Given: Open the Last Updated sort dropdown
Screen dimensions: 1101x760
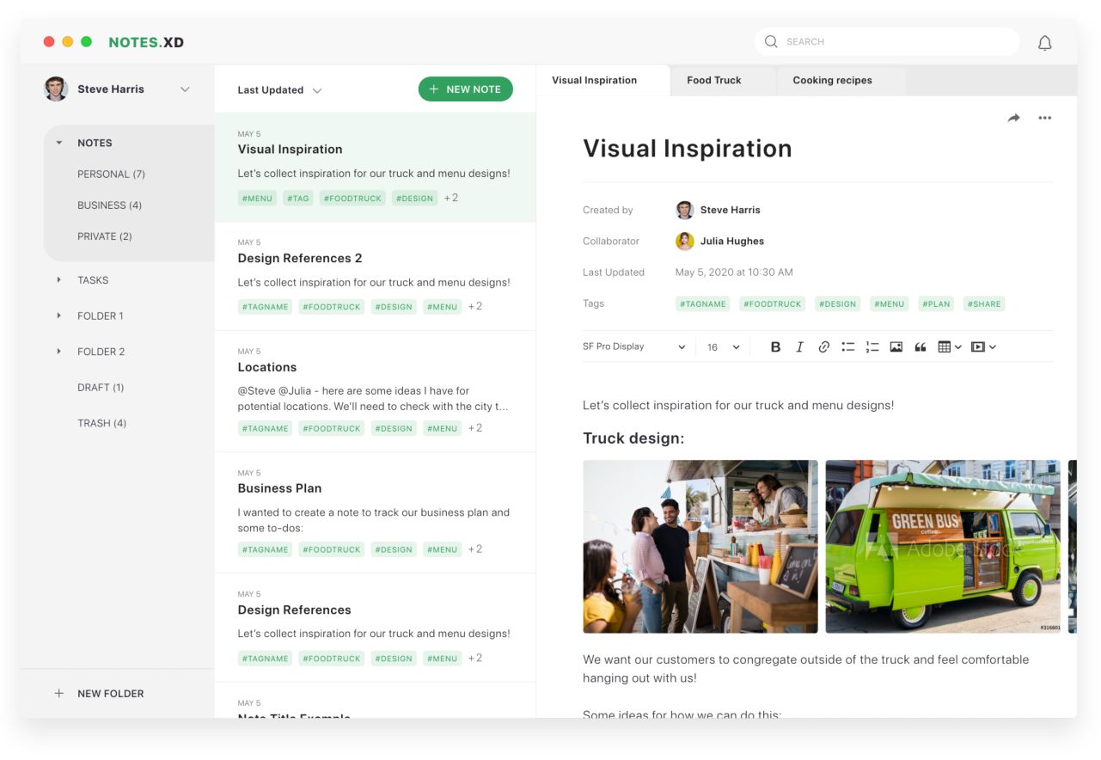Looking at the screenshot, I should (x=278, y=89).
